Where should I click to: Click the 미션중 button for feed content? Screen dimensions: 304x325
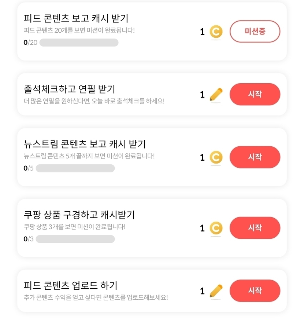tap(255, 32)
